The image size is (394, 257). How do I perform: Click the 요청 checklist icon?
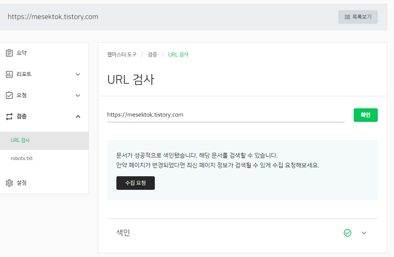click(x=9, y=95)
